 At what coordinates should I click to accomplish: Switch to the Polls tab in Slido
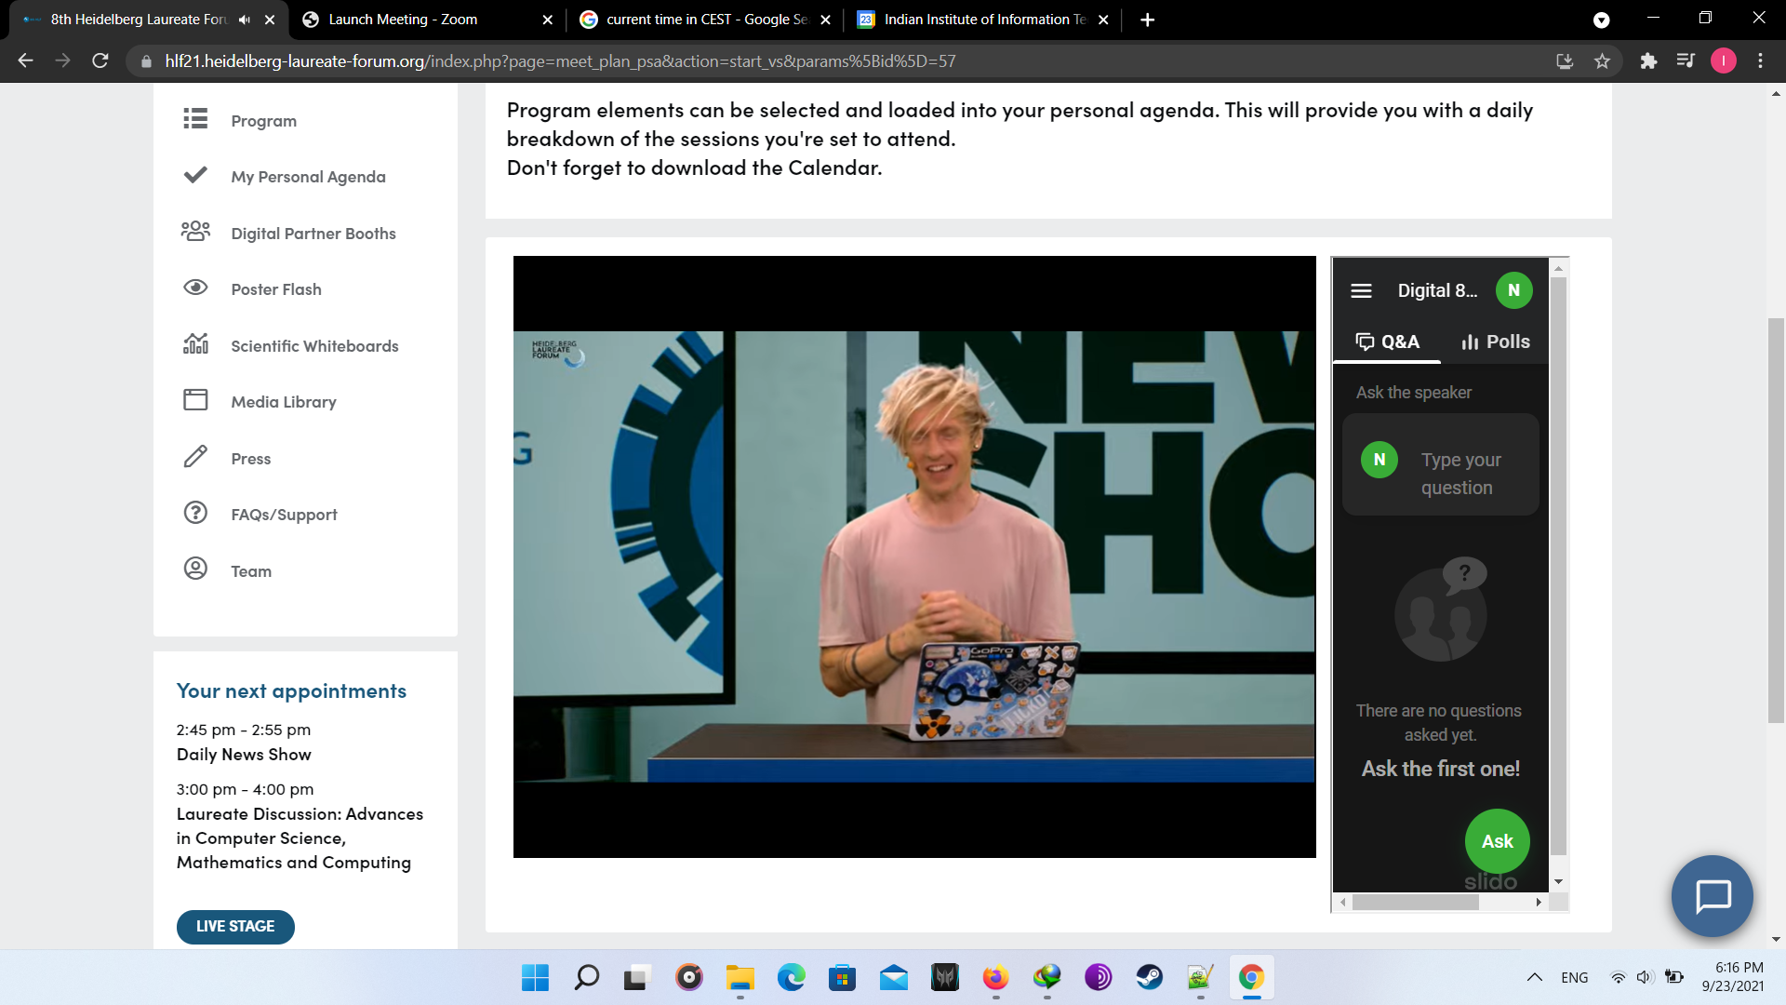point(1495,342)
